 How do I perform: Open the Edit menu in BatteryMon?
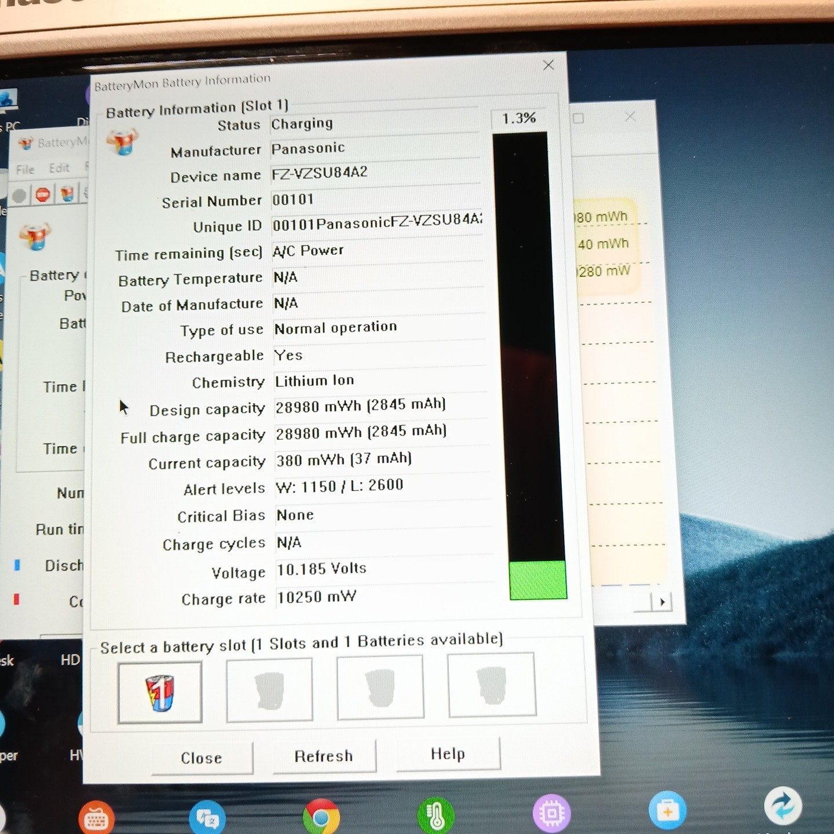point(59,168)
